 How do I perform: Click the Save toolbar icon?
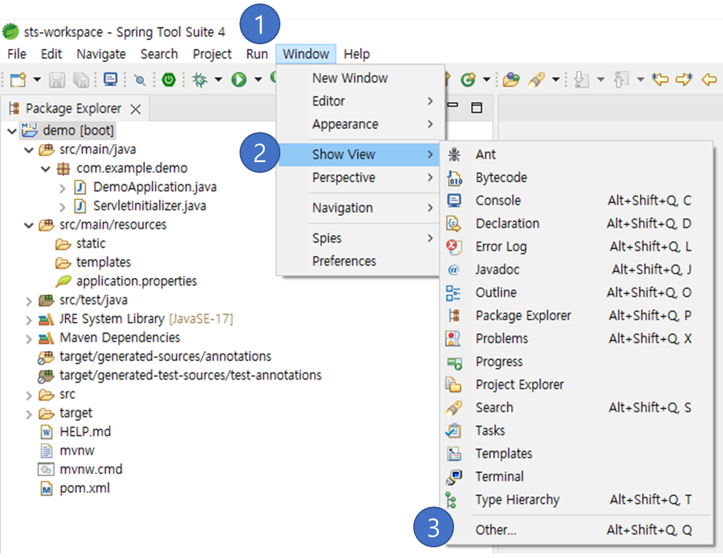[57, 80]
